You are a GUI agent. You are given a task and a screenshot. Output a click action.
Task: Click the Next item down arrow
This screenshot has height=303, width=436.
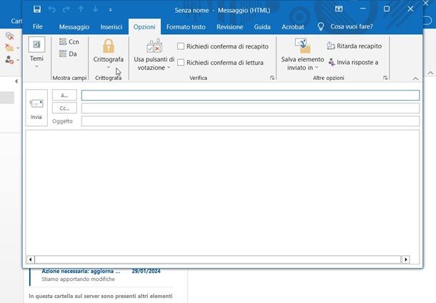95,9
